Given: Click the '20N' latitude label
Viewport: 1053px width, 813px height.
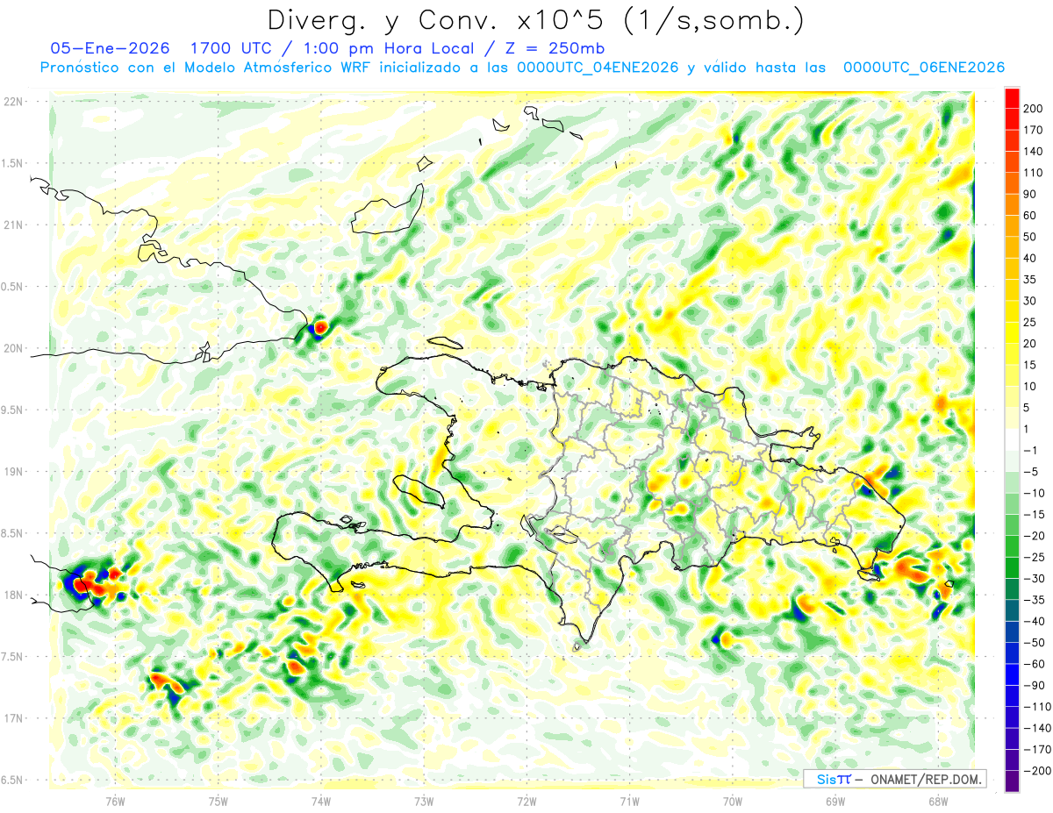Looking at the screenshot, I should (x=13, y=348).
